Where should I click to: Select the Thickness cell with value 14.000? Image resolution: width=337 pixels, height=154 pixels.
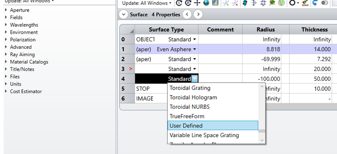coord(311,49)
